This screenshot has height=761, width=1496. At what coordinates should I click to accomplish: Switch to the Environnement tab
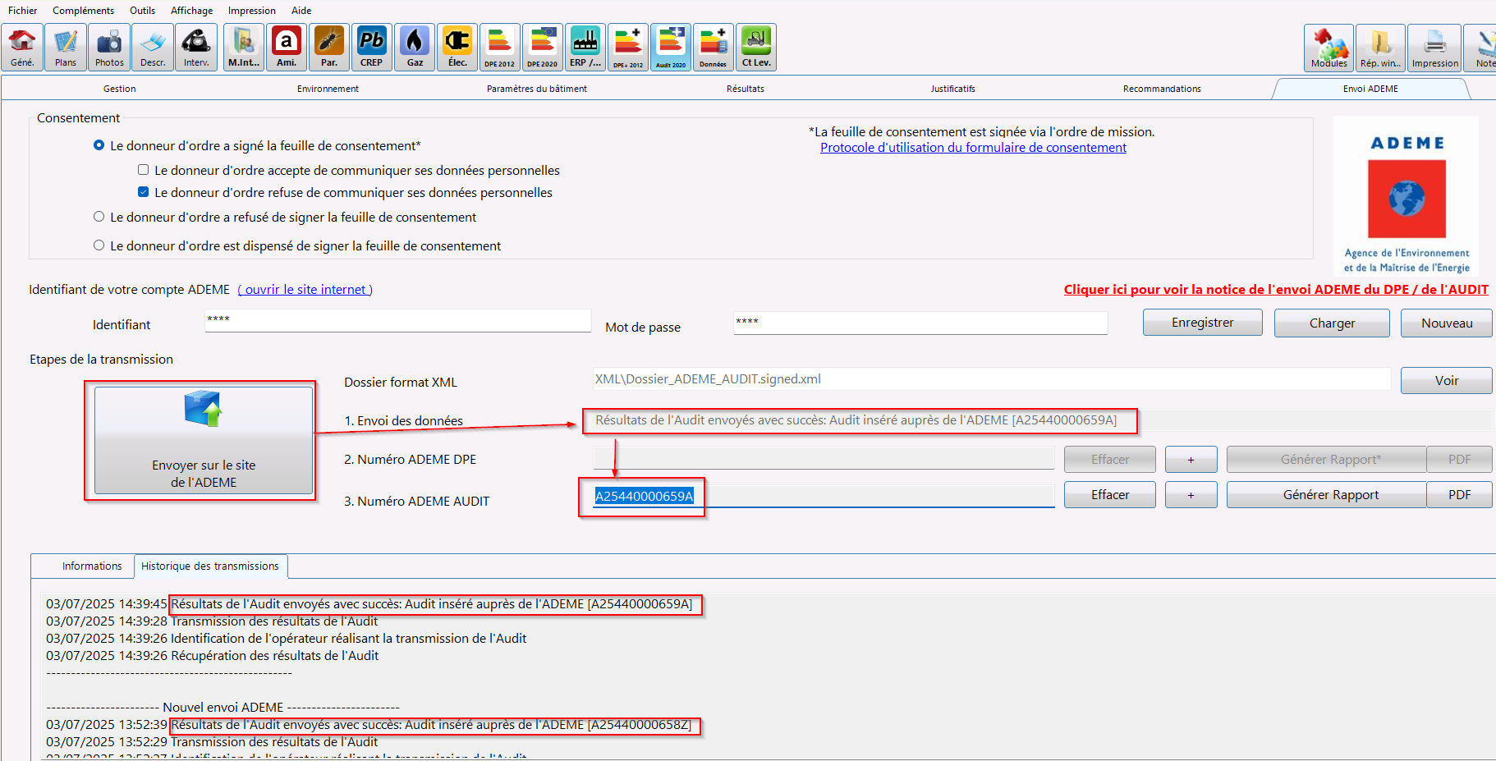click(x=328, y=89)
